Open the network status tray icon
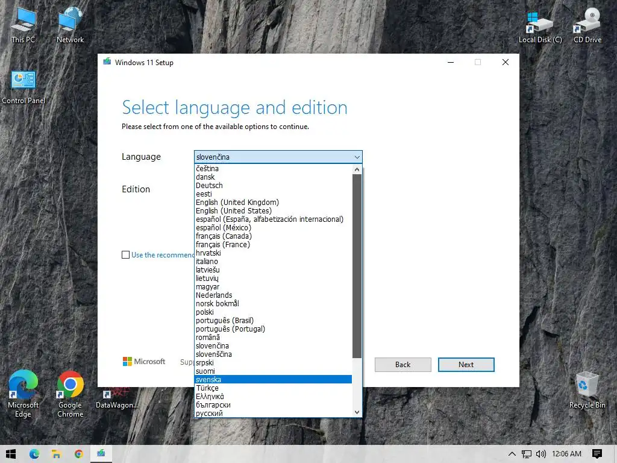The height and width of the screenshot is (463, 617). (527, 454)
